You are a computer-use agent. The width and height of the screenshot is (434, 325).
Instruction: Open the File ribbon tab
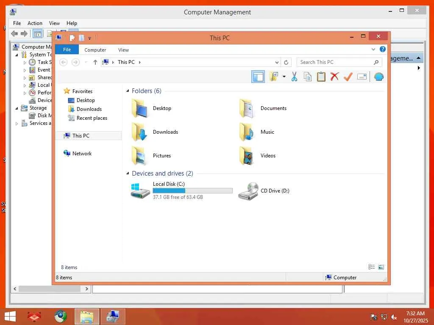(67, 50)
